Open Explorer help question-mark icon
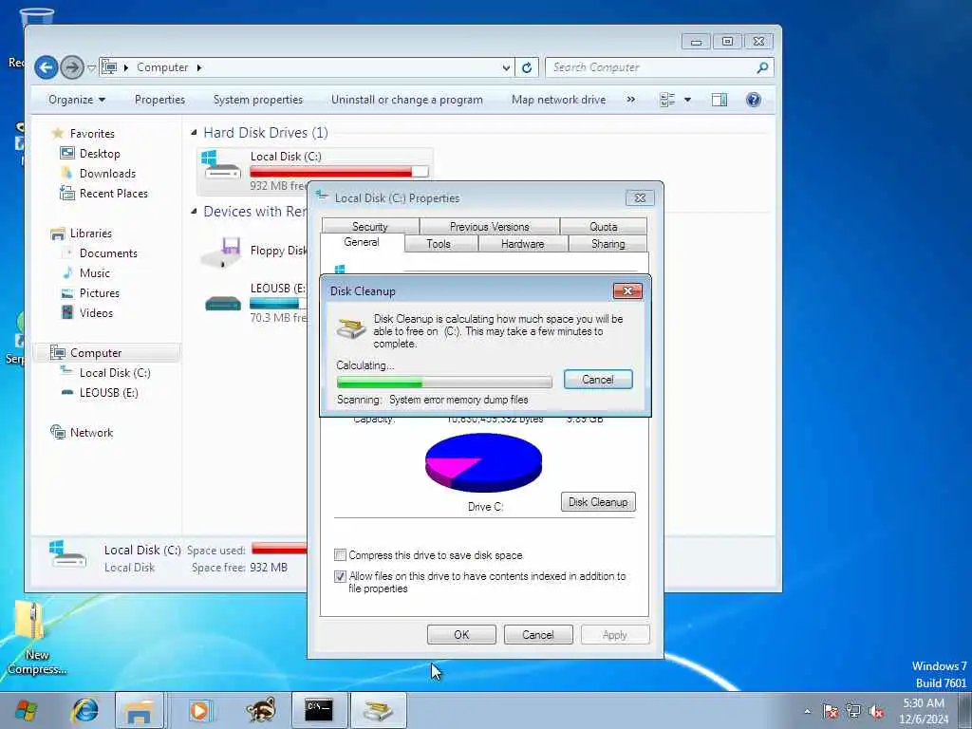Screen dimensions: 972x729 click(753, 100)
